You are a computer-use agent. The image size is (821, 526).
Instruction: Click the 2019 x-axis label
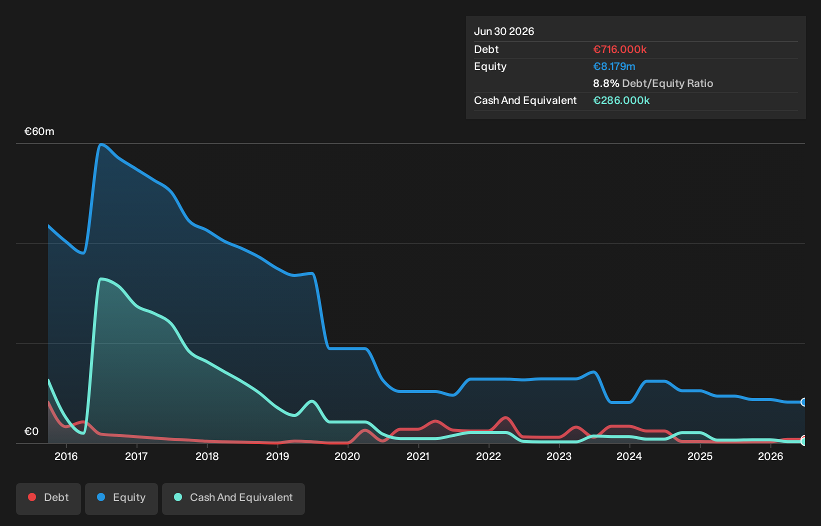click(277, 456)
